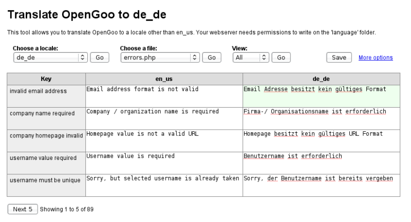Click the de_de column header

click(x=321, y=79)
